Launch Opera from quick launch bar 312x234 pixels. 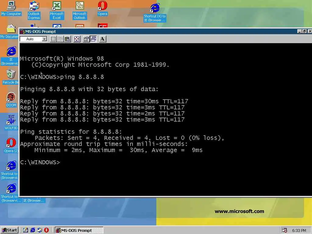click(x=46, y=230)
